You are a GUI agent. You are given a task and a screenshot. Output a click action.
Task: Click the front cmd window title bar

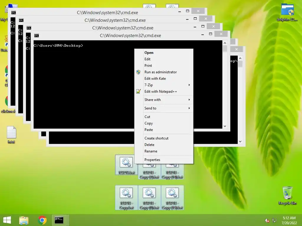pos(130,36)
